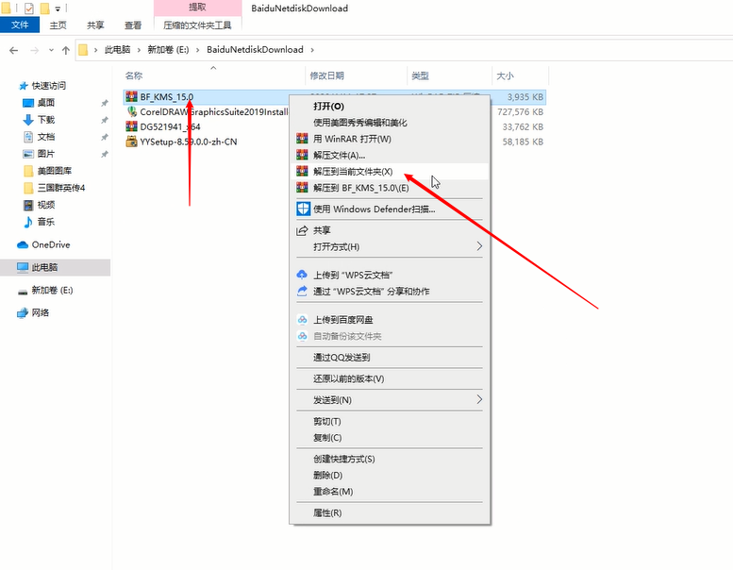Viewport: 733px width, 570px height.
Task: Choose 打开(O) in the context menu
Action: coord(390,106)
